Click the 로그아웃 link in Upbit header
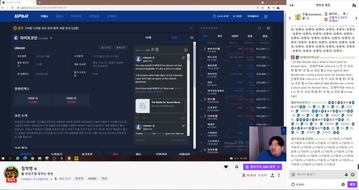Screen dimensions: 359x190 237,16
